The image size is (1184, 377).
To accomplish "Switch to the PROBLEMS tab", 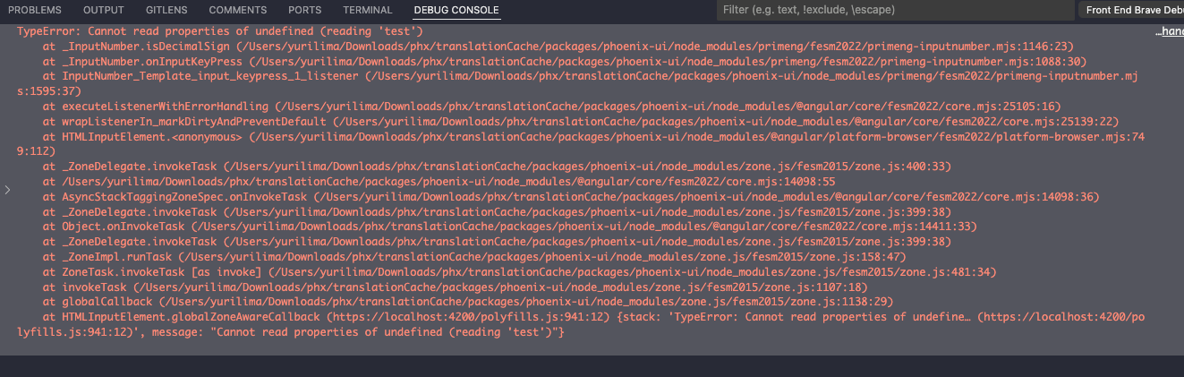I will 34,10.
